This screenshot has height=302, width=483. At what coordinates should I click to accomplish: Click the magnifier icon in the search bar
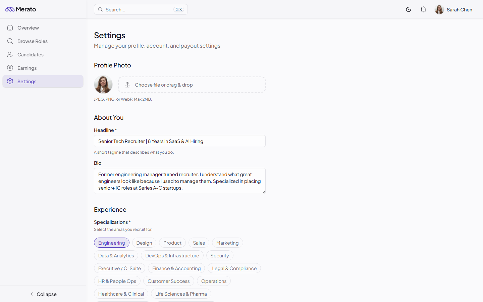(x=100, y=9)
